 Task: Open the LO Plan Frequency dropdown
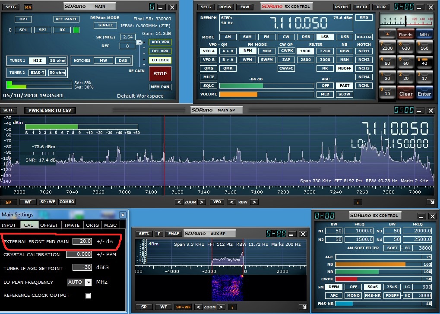point(88,282)
